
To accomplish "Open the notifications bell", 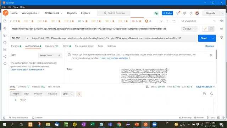I will 191,13.
